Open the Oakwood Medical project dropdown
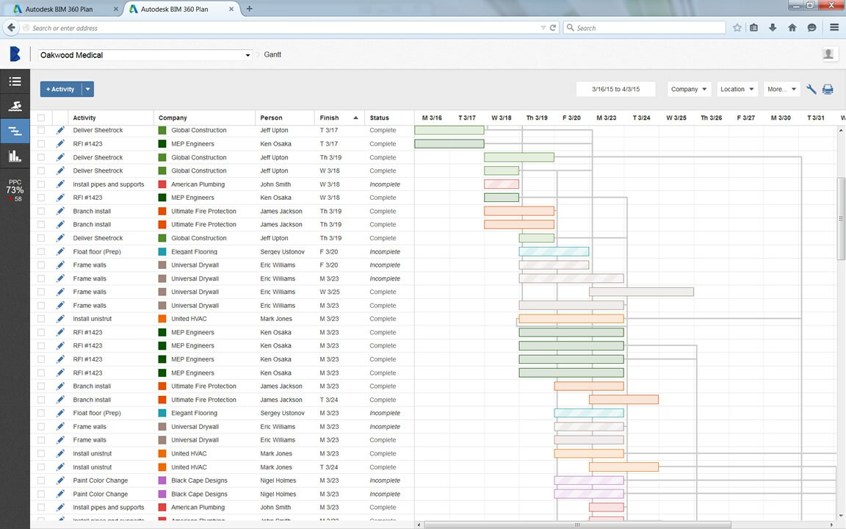Screen dimensions: 846x529 click(144, 54)
